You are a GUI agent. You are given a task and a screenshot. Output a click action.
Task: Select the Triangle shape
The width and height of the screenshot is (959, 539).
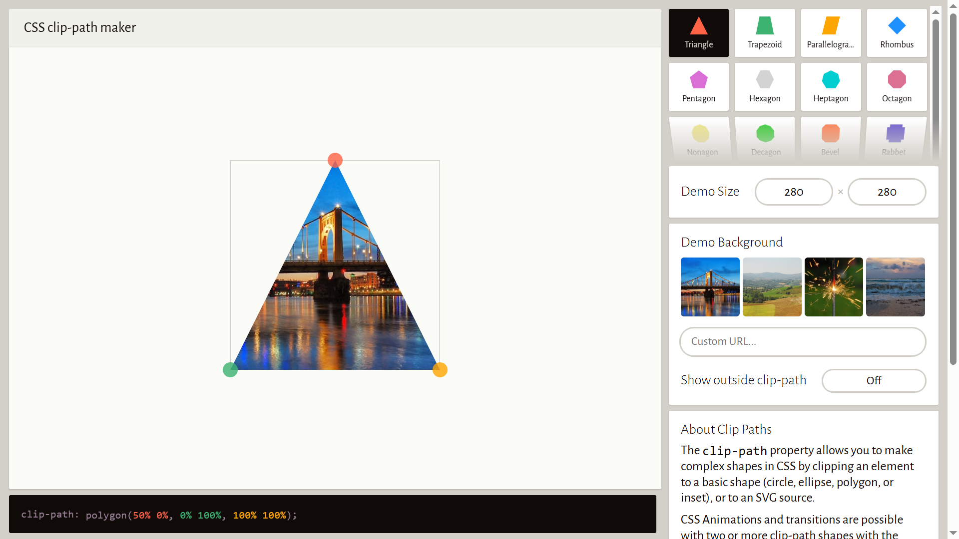698,33
